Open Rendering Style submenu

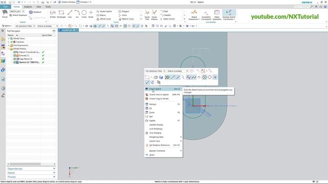coord(163,137)
